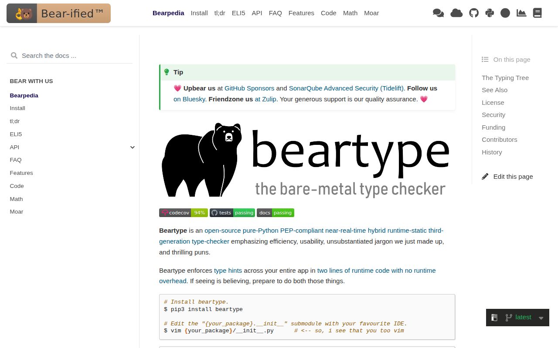
Task: Open Install in the top navigation
Action: (199, 13)
